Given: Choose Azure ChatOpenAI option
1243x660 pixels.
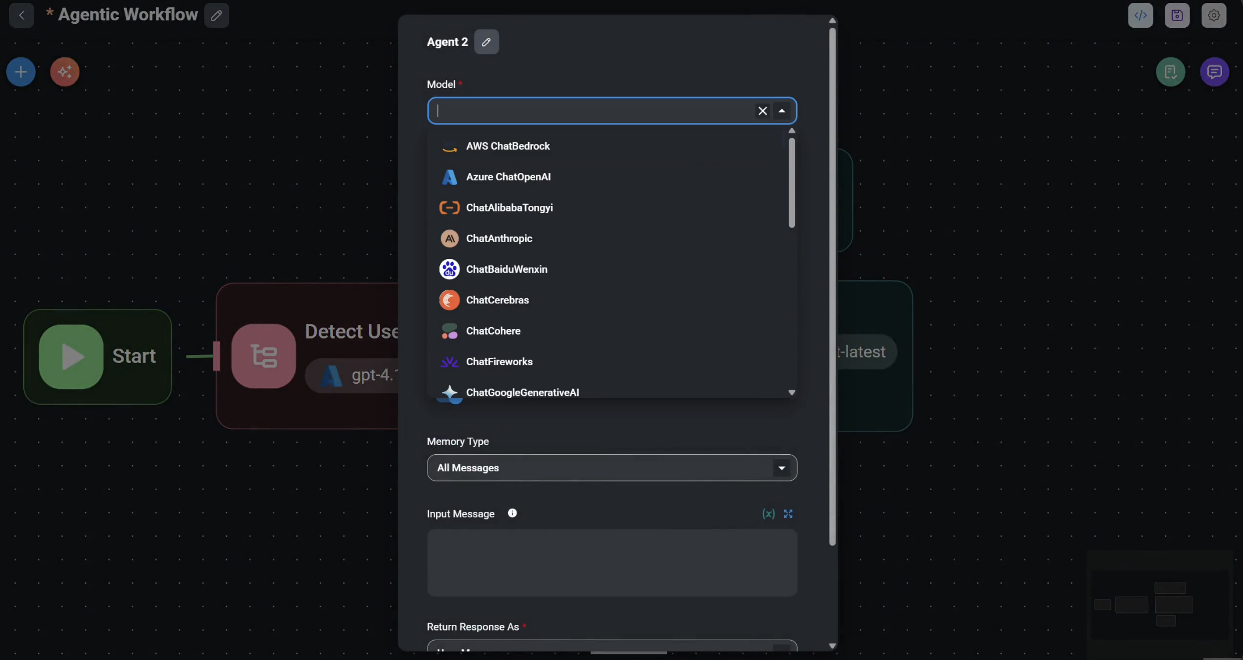Looking at the screenshot, I should click(508, 177).
